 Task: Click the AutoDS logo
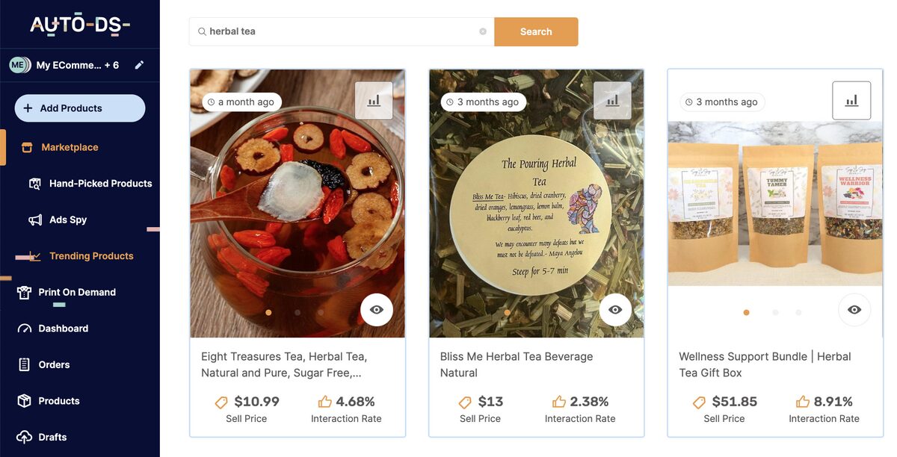pos(80,25)
